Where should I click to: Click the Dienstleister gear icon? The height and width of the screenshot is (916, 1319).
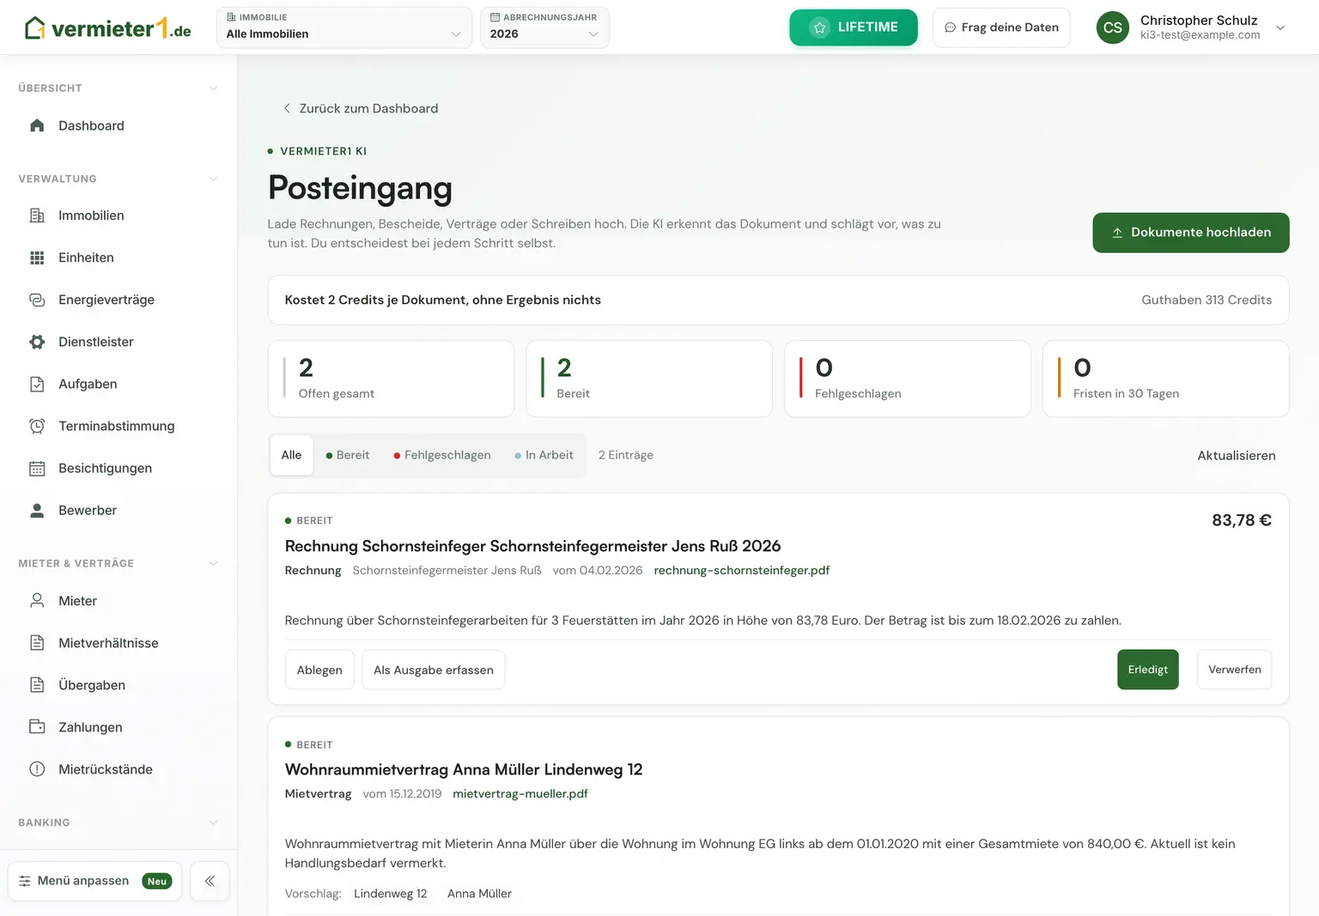tap(37, 342)
